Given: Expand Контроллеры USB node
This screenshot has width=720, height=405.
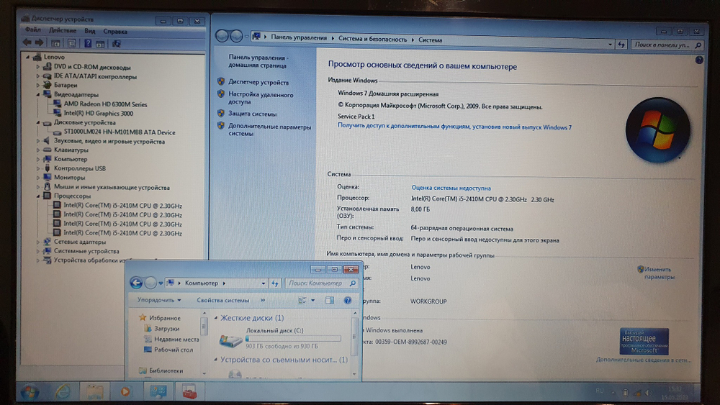Looking at the screenshot, I should pyautogui.click(x=38, y=168).
